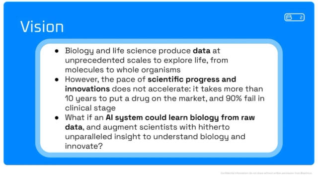The height and width of the screenshot is (179, 318).
Task: Click the second bullet dot before 'However'
Action: click(57, 80)
